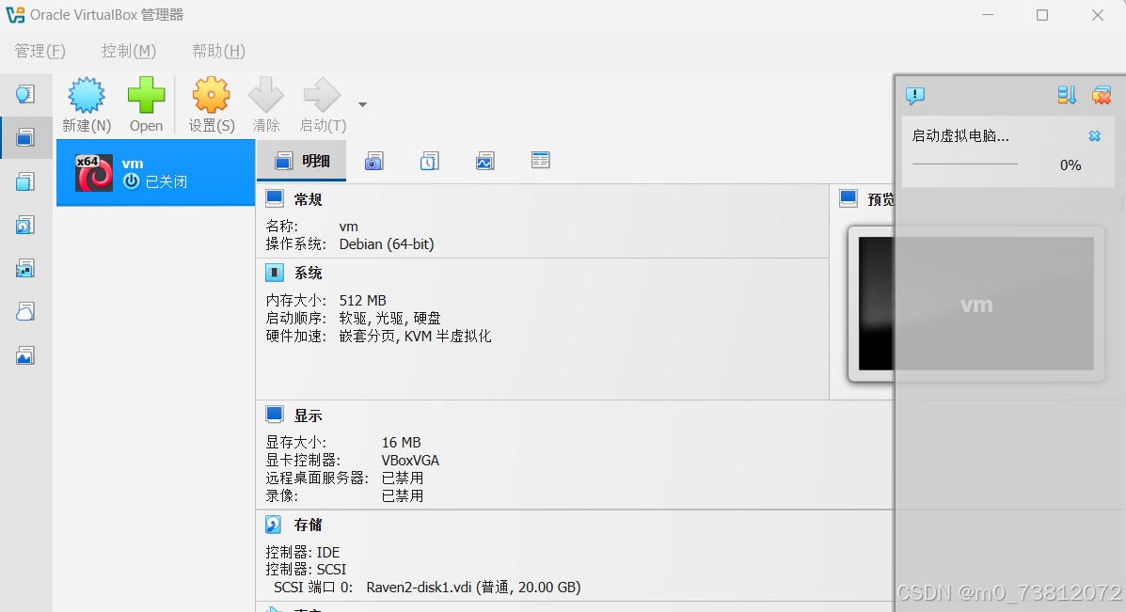The height and width of the screenshot is (612, 1126).
Task: Switch to the File Manager table tab
Action: pyautogui.click(x=541, y=160)
